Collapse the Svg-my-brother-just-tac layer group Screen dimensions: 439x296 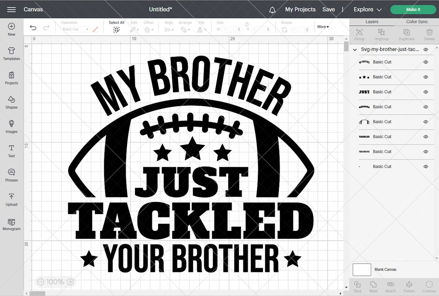(354, 50)
